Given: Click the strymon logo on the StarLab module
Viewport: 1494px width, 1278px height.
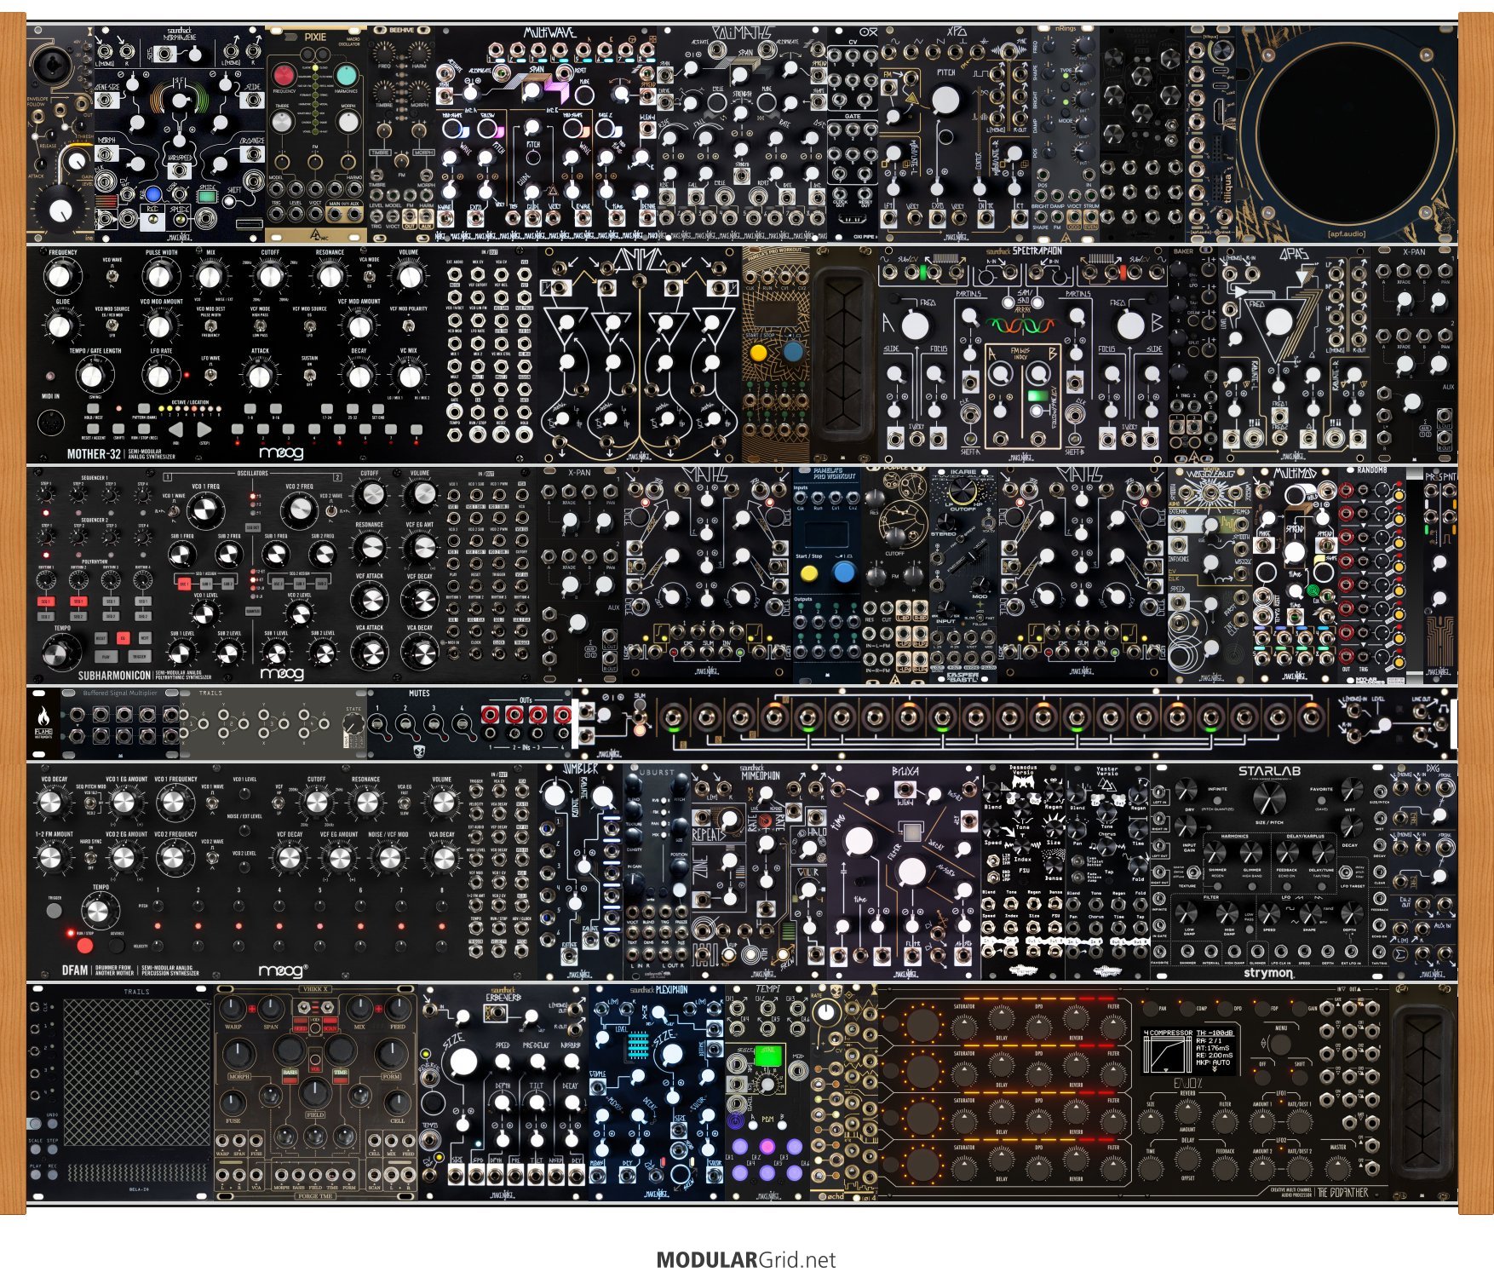Looking at the screenshot, I should 1268,972.
